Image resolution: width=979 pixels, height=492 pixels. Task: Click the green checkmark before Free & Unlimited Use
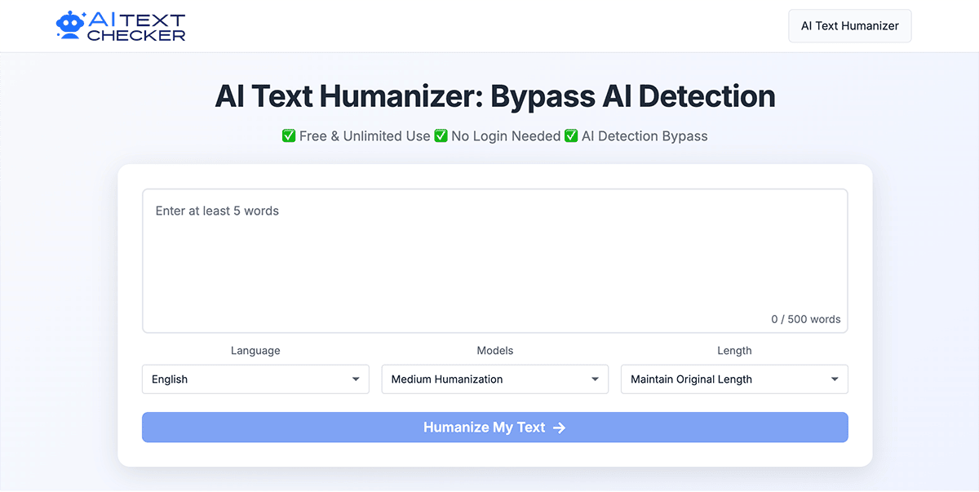[x=289, y=136]
